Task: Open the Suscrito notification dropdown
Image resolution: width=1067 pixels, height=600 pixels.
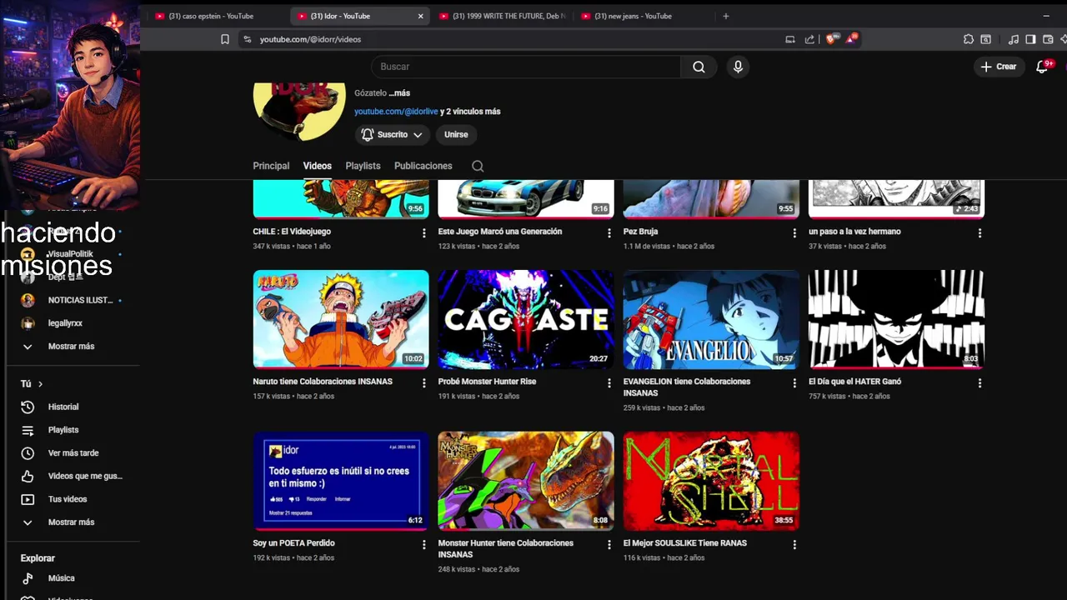Action: coord(392,134)
